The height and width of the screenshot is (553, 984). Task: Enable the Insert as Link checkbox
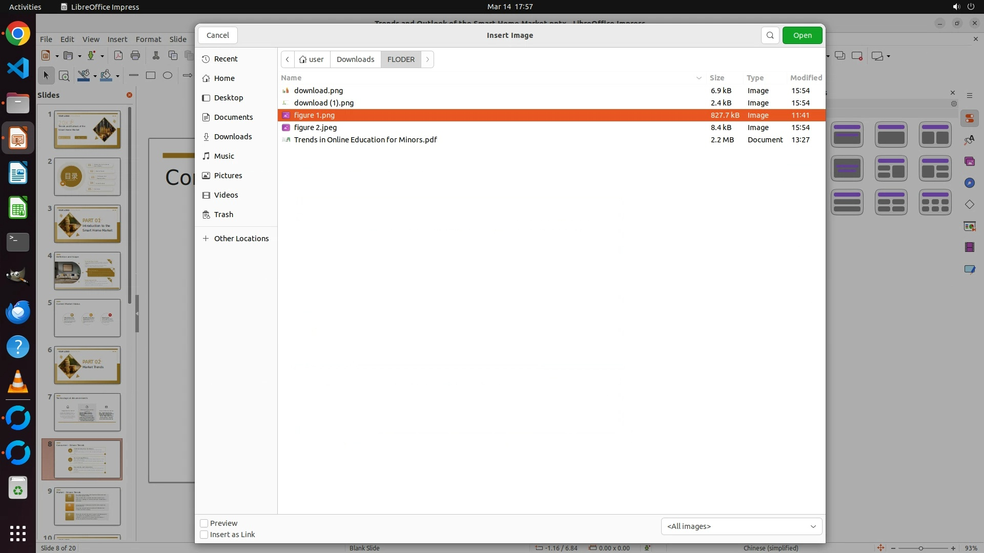click(204, 535)
